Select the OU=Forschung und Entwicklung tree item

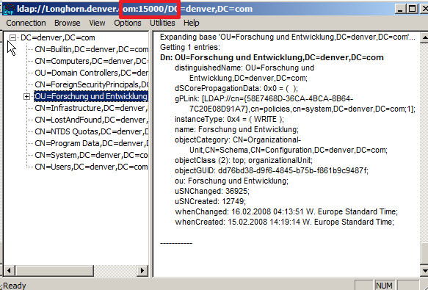(x=91, y=96)
